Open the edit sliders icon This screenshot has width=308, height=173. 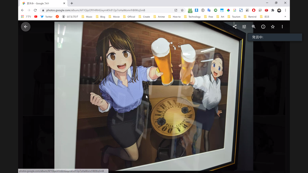pos(244,27)
